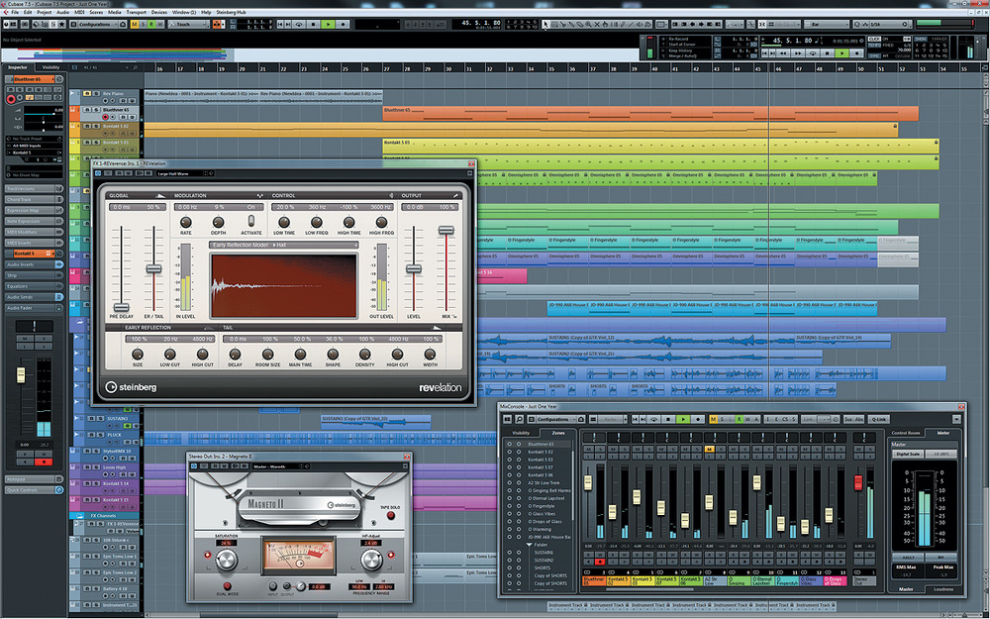The image size is (990, 619).
Task: Click the SYNC button on Transport panel
Action: coord(874,55)
